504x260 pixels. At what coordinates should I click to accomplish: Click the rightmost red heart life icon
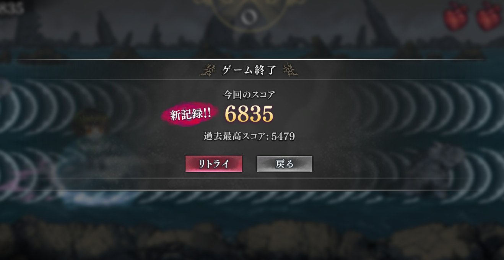(489, 17)
